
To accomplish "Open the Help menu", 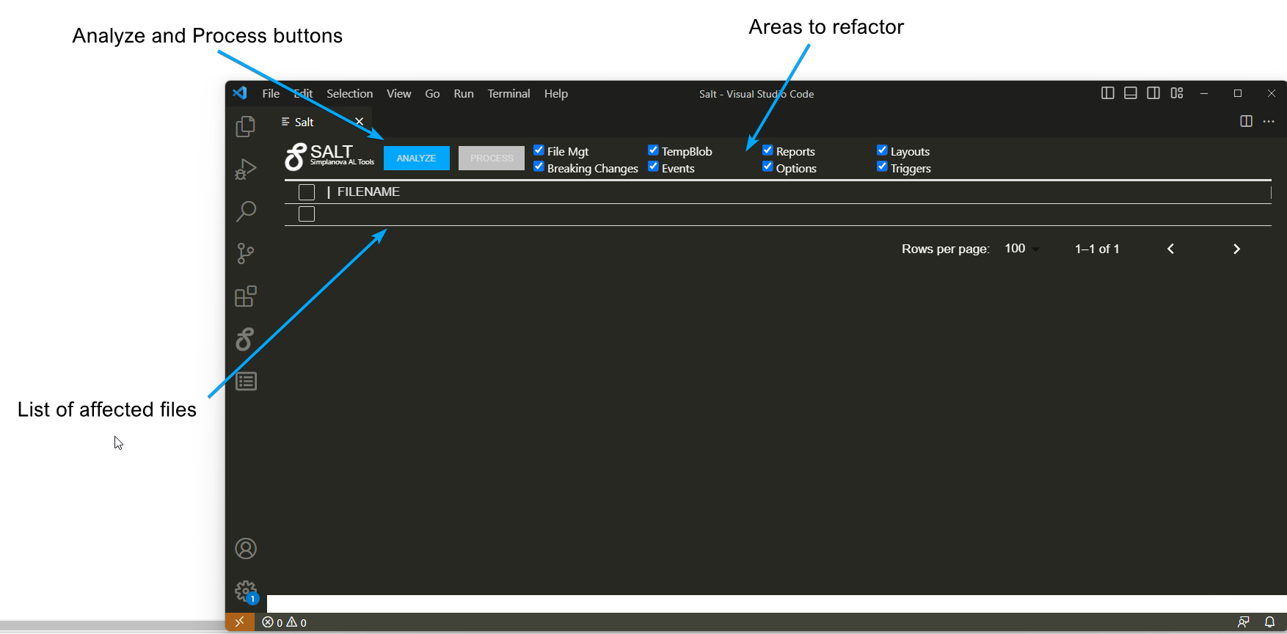I will [x=556, y=94].
